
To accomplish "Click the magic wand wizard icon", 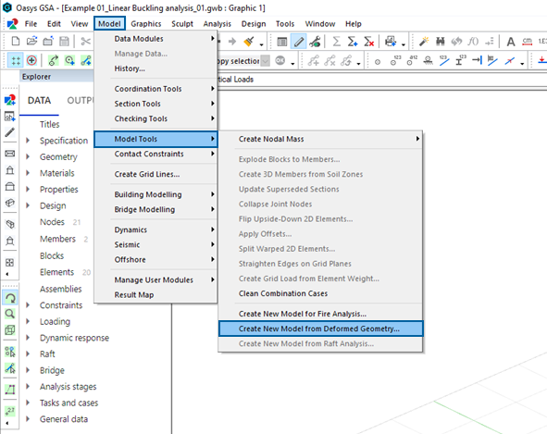I will pos(424,42).
